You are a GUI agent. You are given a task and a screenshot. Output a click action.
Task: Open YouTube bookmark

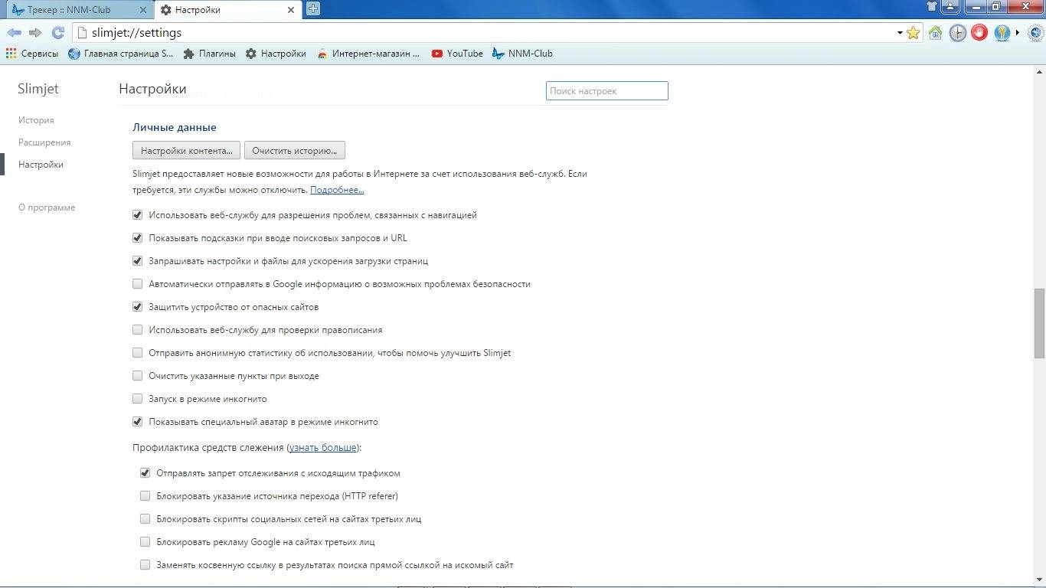coord(457,54)
